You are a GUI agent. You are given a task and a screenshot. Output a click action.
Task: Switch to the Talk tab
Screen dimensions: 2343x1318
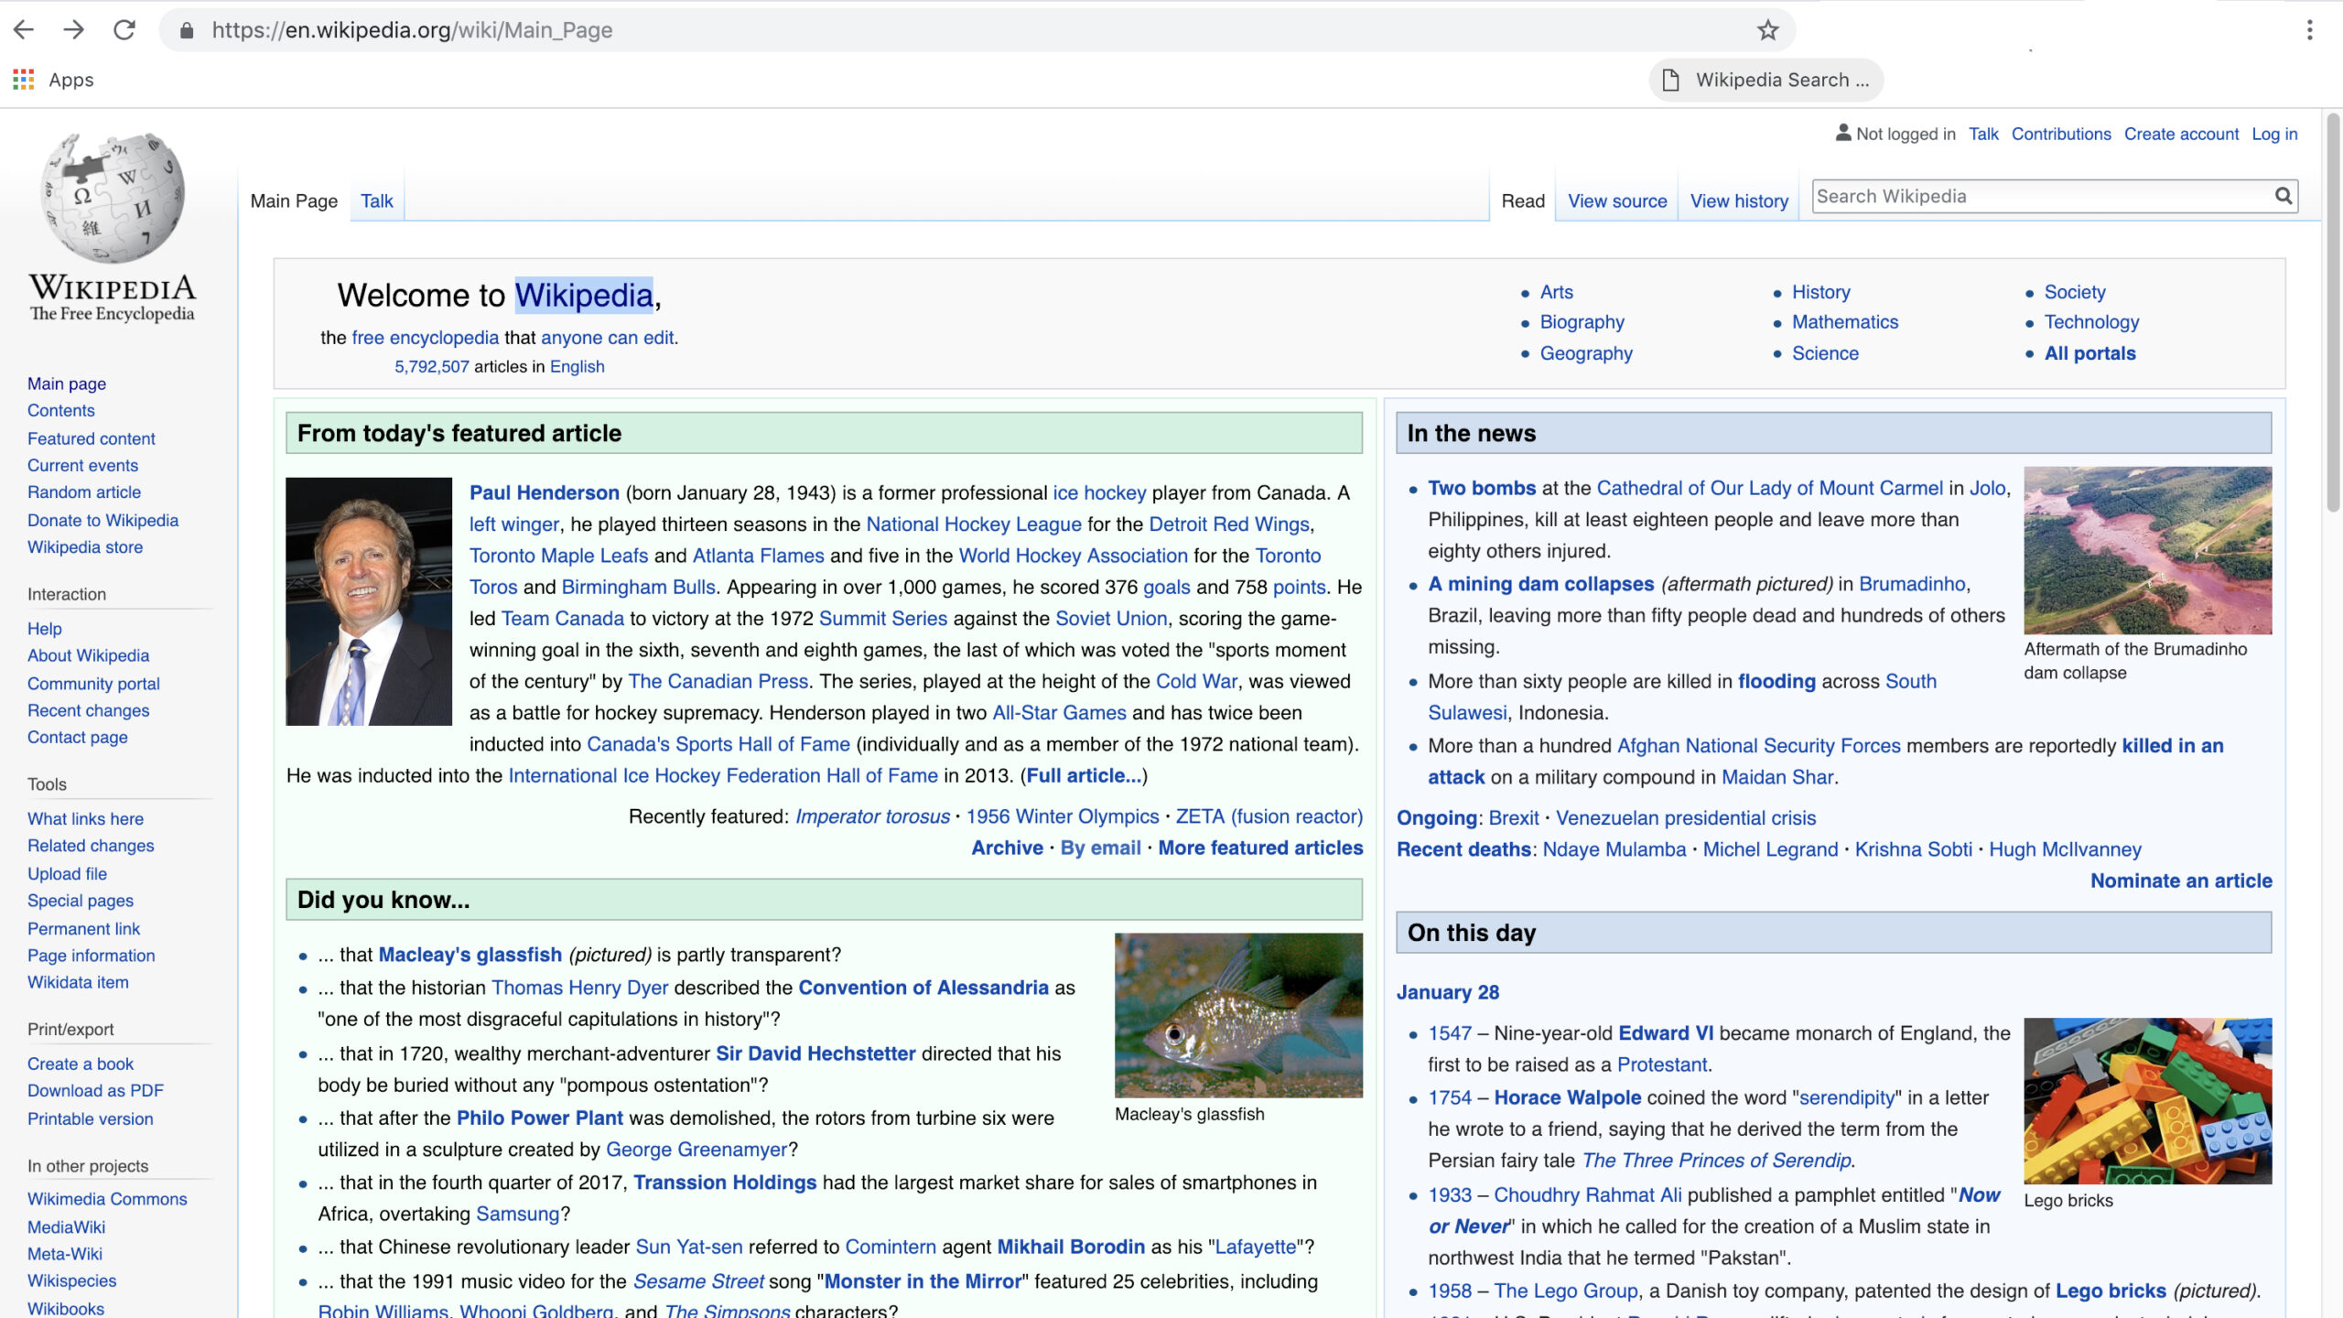(x=376, y=200)
